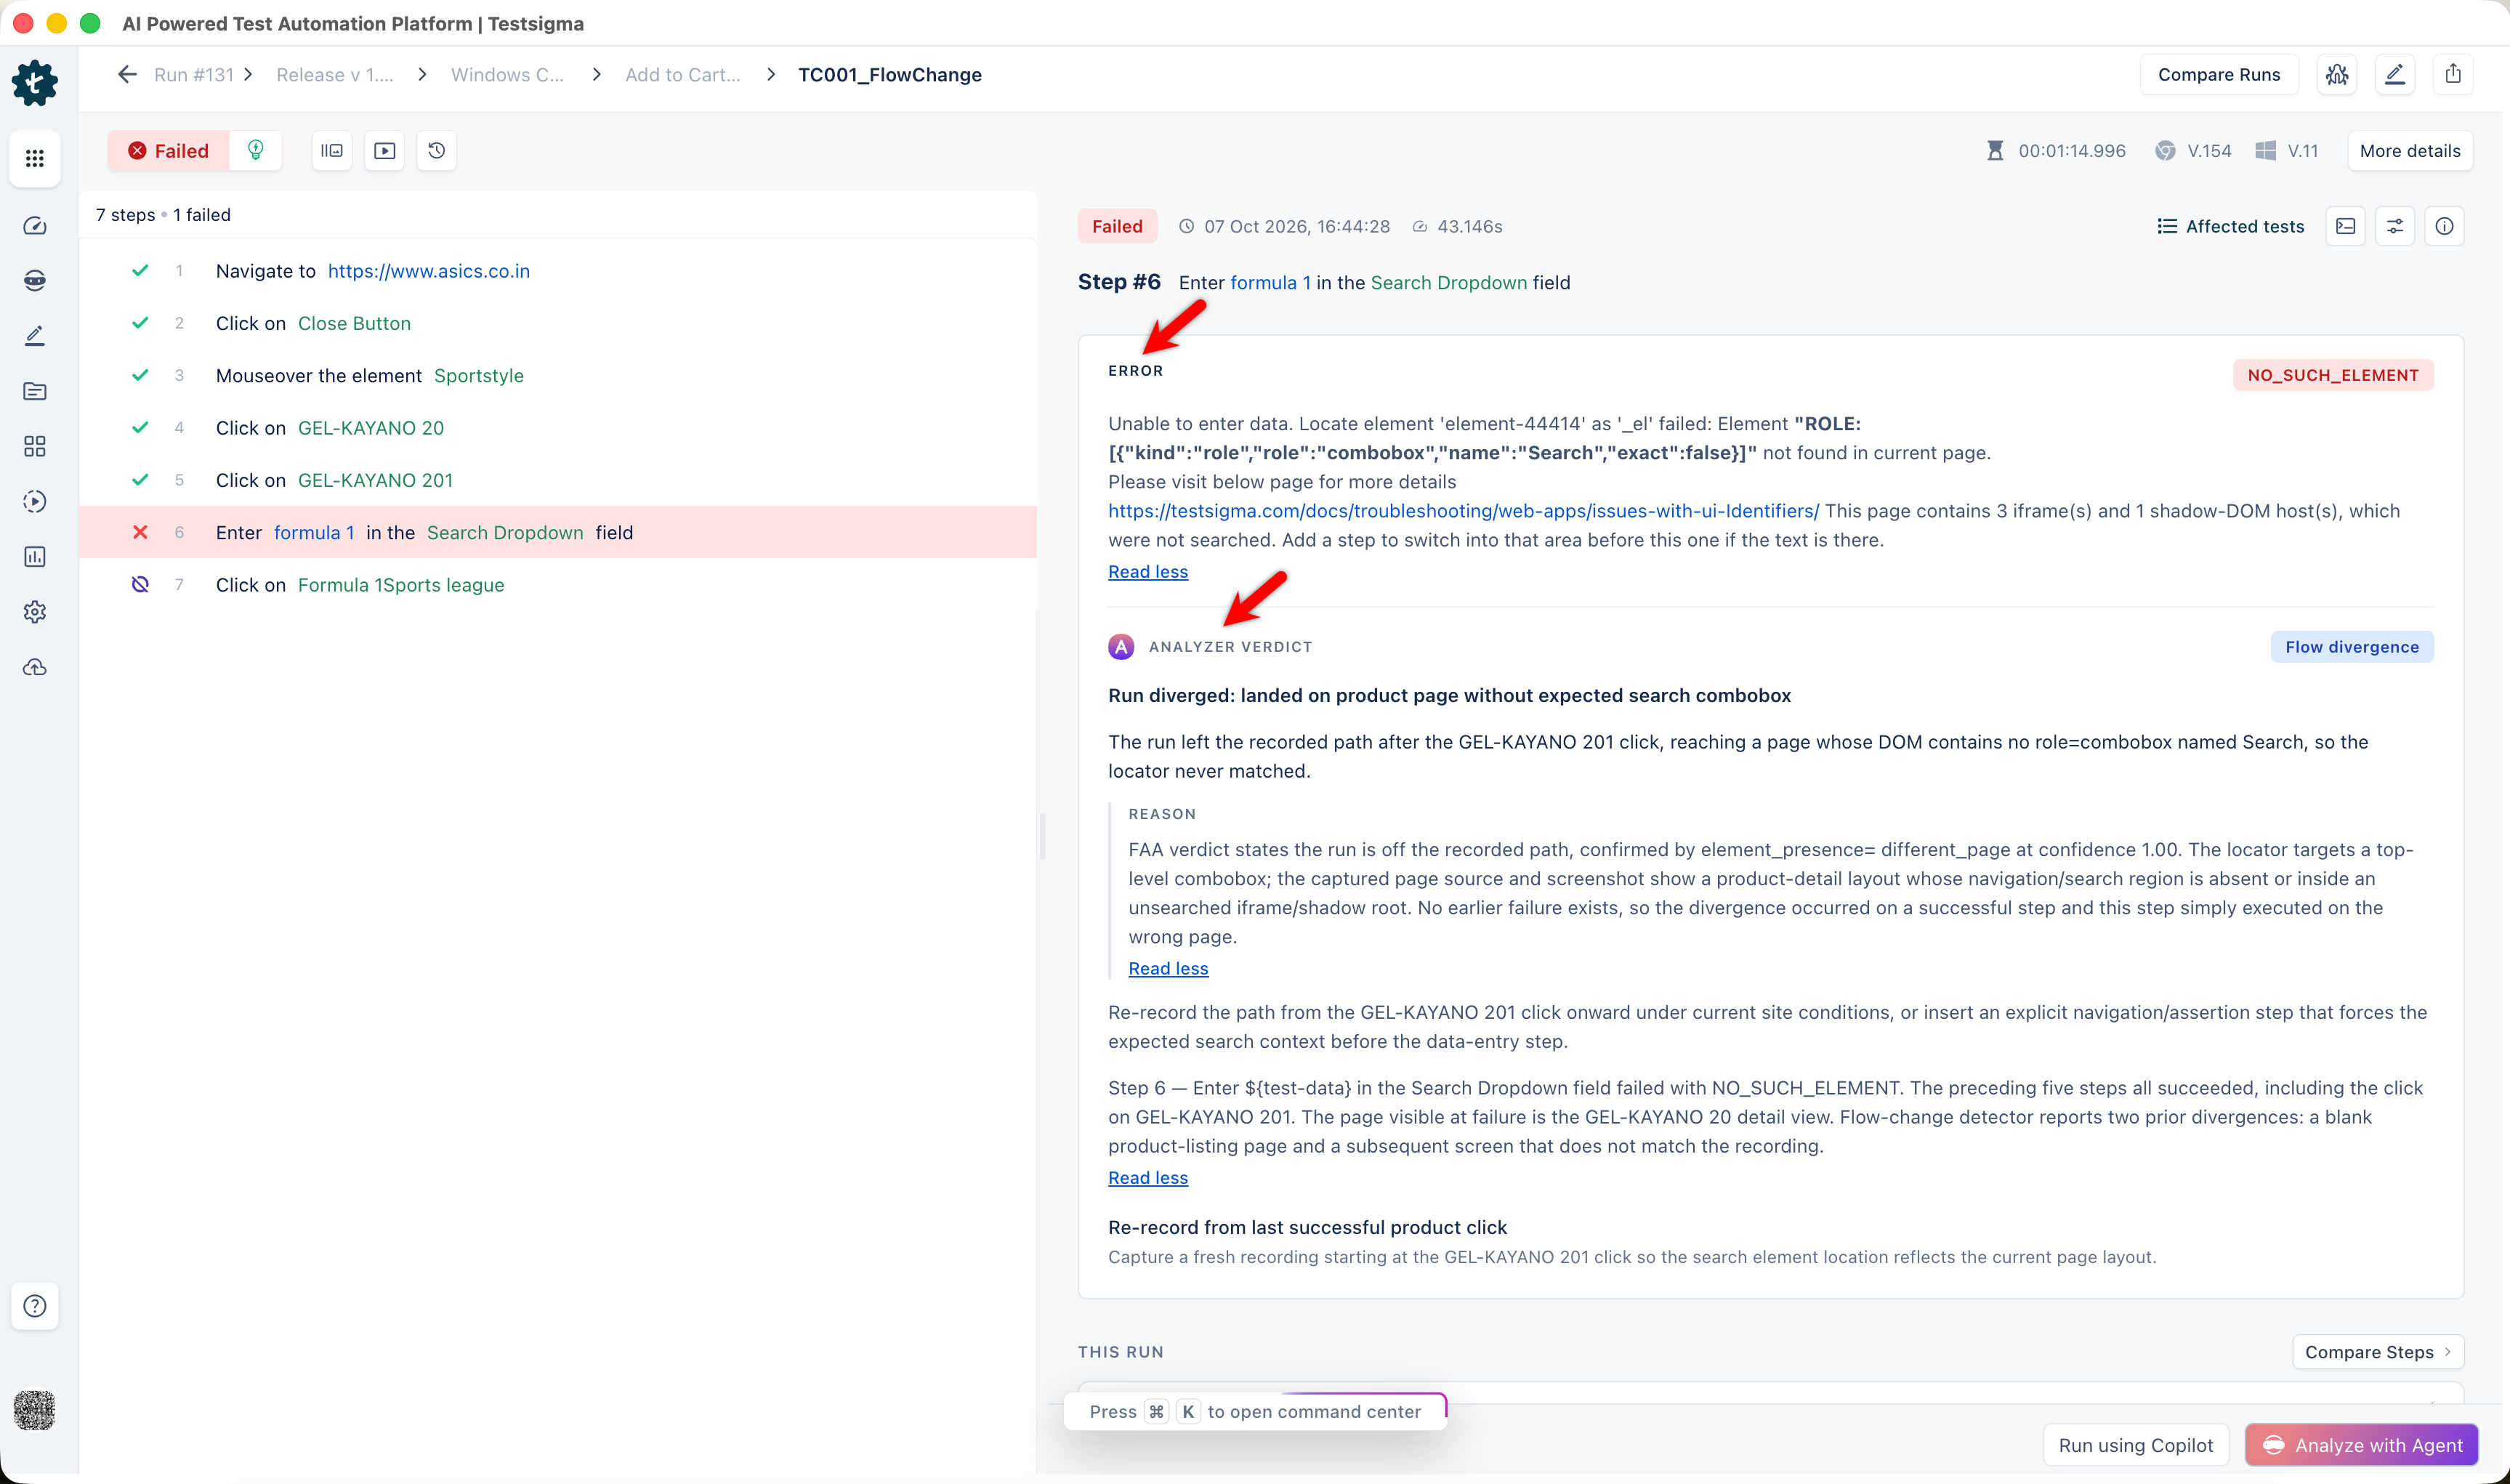This screenshot has width=2510, height=1484.
Task: Open the run history clock icon
Action: pyautogui.click(x=437, y=151)
